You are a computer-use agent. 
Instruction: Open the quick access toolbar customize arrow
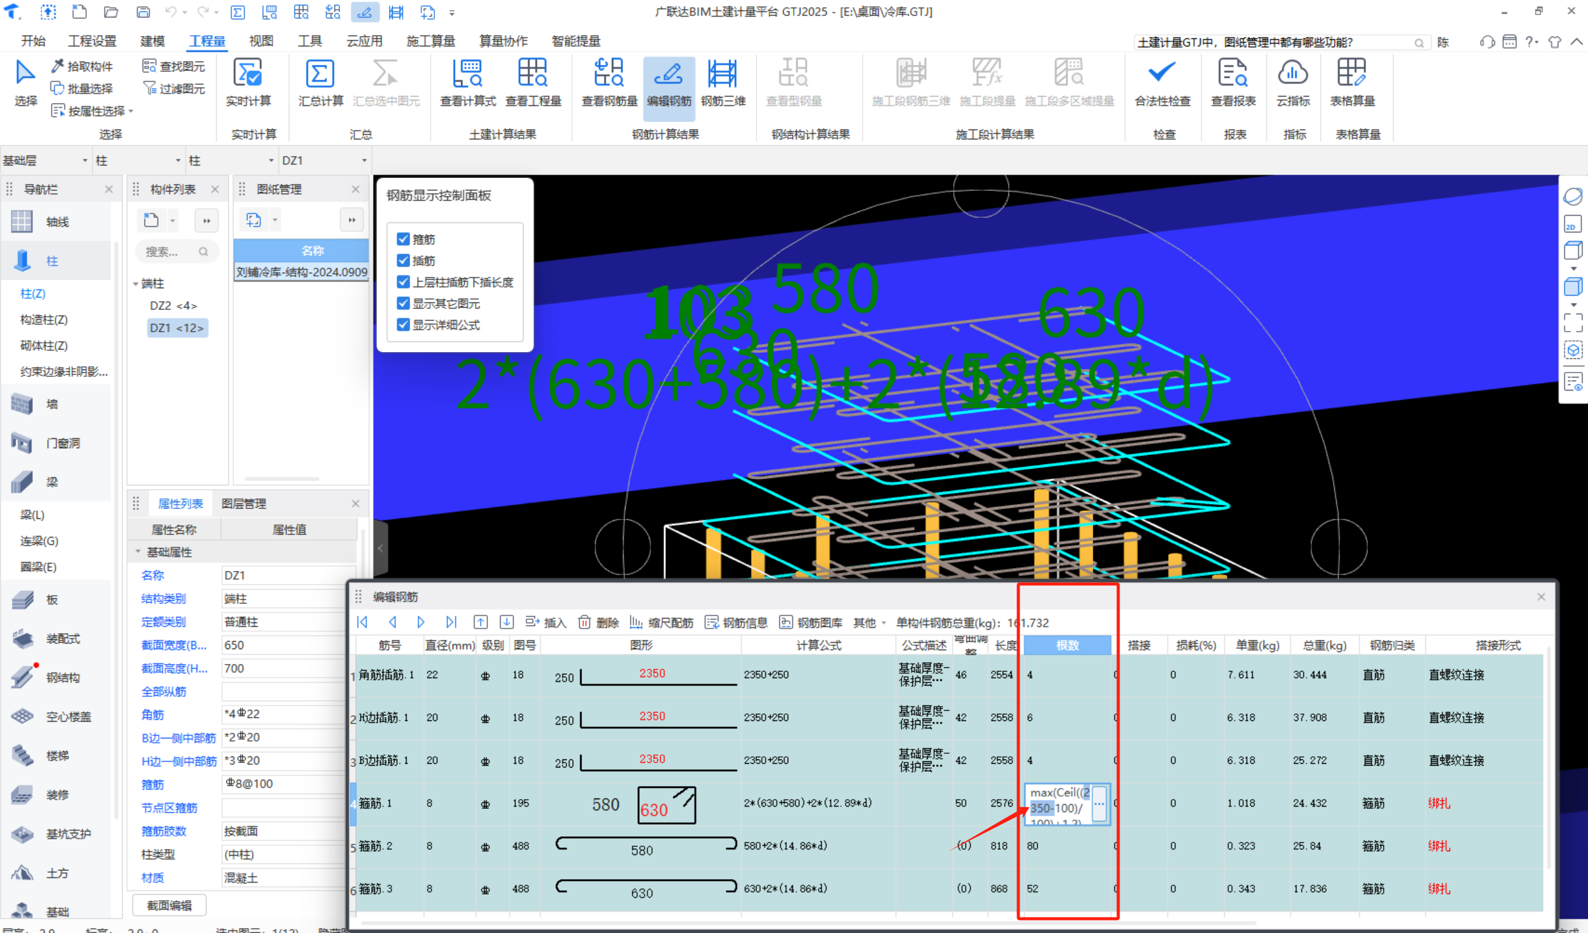pos(452,12)
